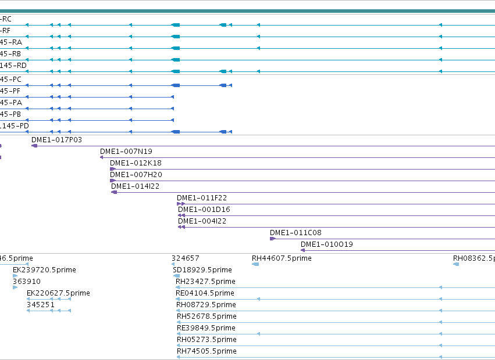Click the SD18929.5prime feature box glyph

pyautogui.click(x=176, y=276)
